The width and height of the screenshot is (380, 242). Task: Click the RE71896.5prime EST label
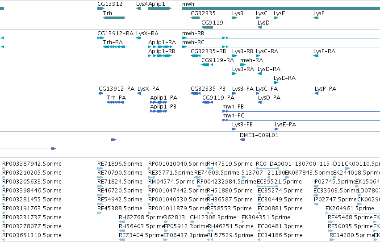(120, 164)
